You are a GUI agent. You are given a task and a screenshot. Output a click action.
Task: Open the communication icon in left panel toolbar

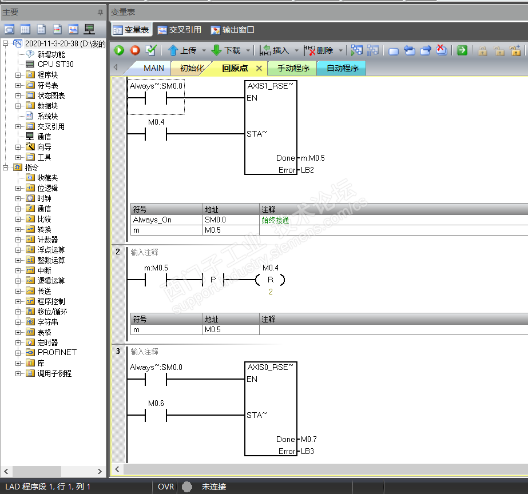(89, 29)
